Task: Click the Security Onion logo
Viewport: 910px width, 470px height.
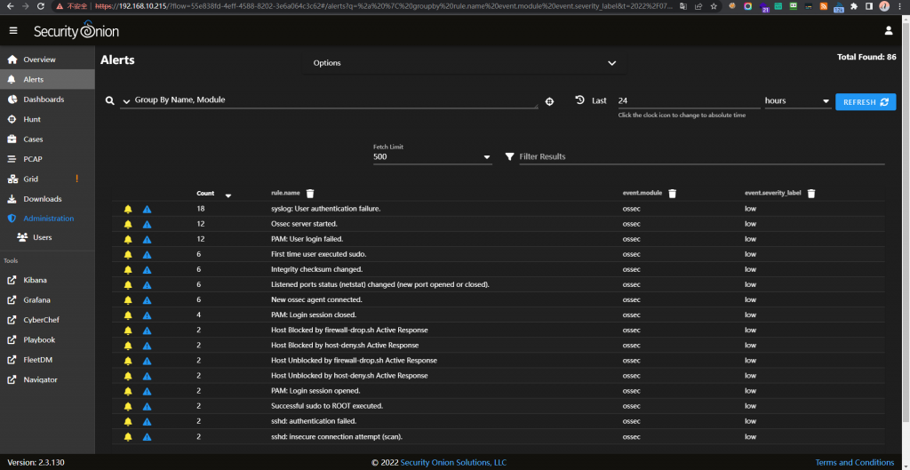Action: click(76, 30)
